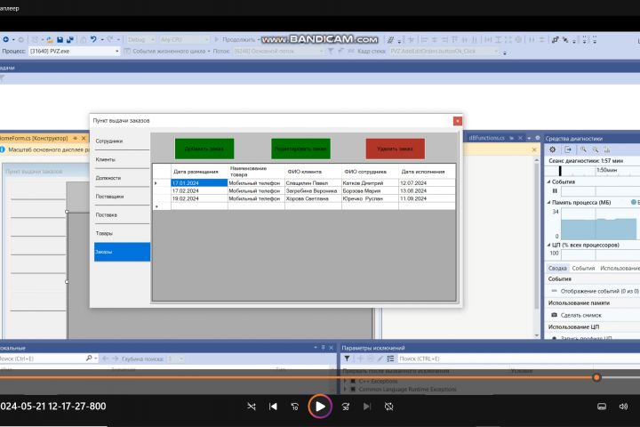Click client cell Хорова Светлана

pyautogui.click(x=313, y=198)
